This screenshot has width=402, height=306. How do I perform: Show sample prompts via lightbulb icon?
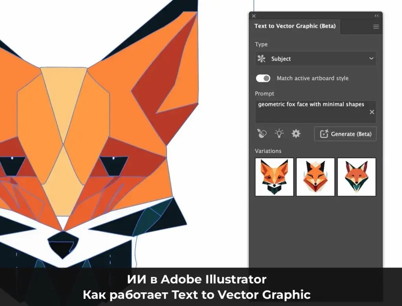pos(279,134)
